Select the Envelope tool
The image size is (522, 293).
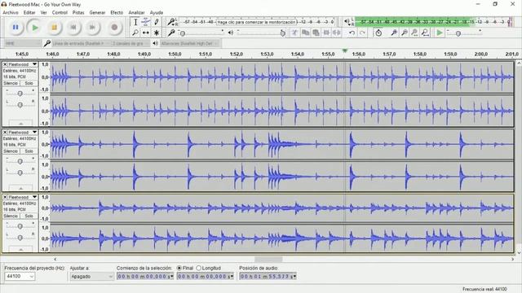pyautogui.click(x=145, y=22)
